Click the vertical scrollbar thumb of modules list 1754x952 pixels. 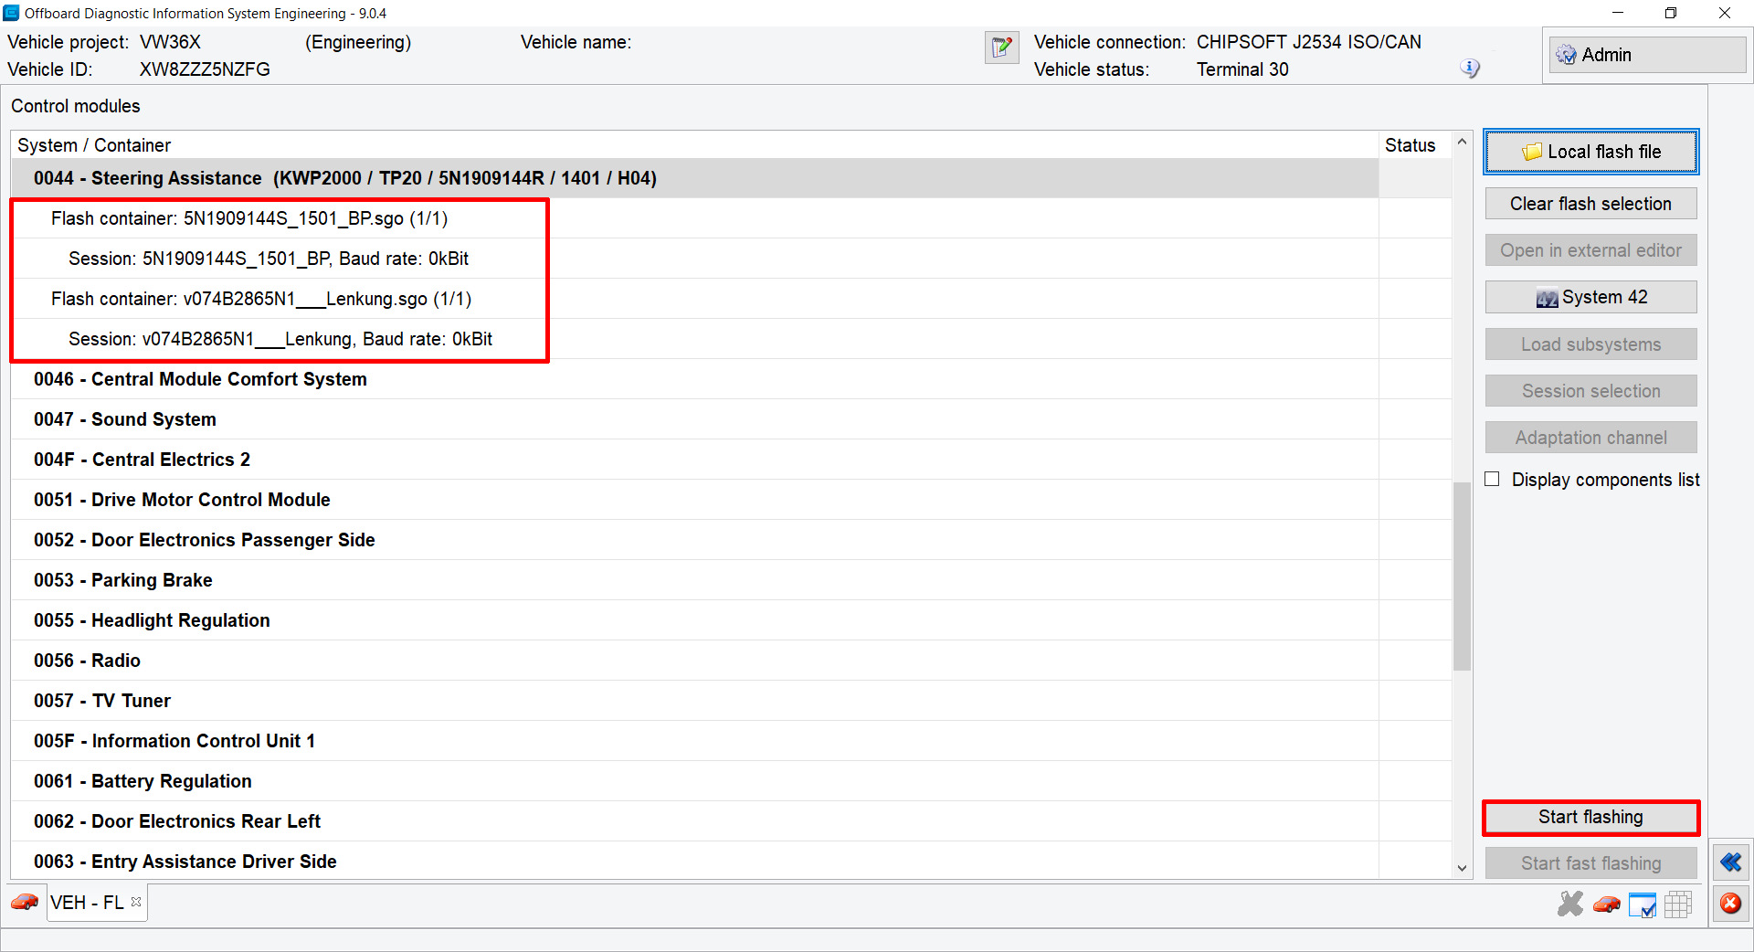[x=1462, y=576]
